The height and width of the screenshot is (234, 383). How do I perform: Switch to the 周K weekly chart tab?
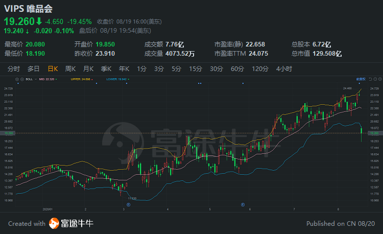(x=70, y=69)
